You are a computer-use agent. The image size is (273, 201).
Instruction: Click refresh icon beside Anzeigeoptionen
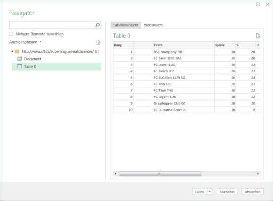pos(98,42)
